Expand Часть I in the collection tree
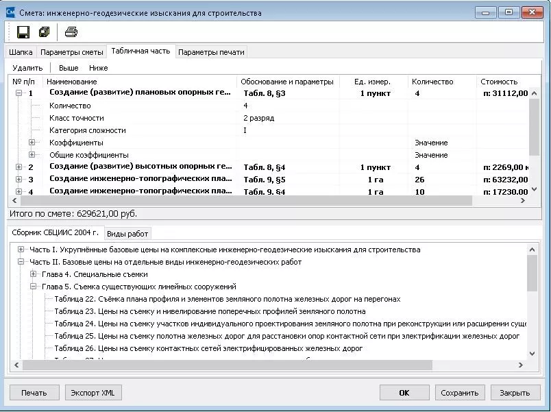Viewport: 551px width, 412px height. 21,250
